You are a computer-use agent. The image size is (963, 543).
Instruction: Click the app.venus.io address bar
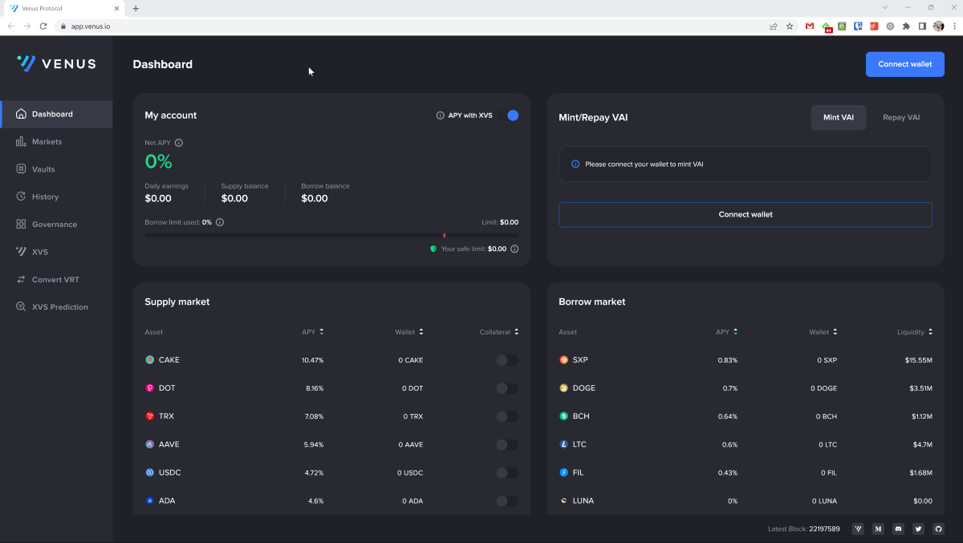[409, 26]
